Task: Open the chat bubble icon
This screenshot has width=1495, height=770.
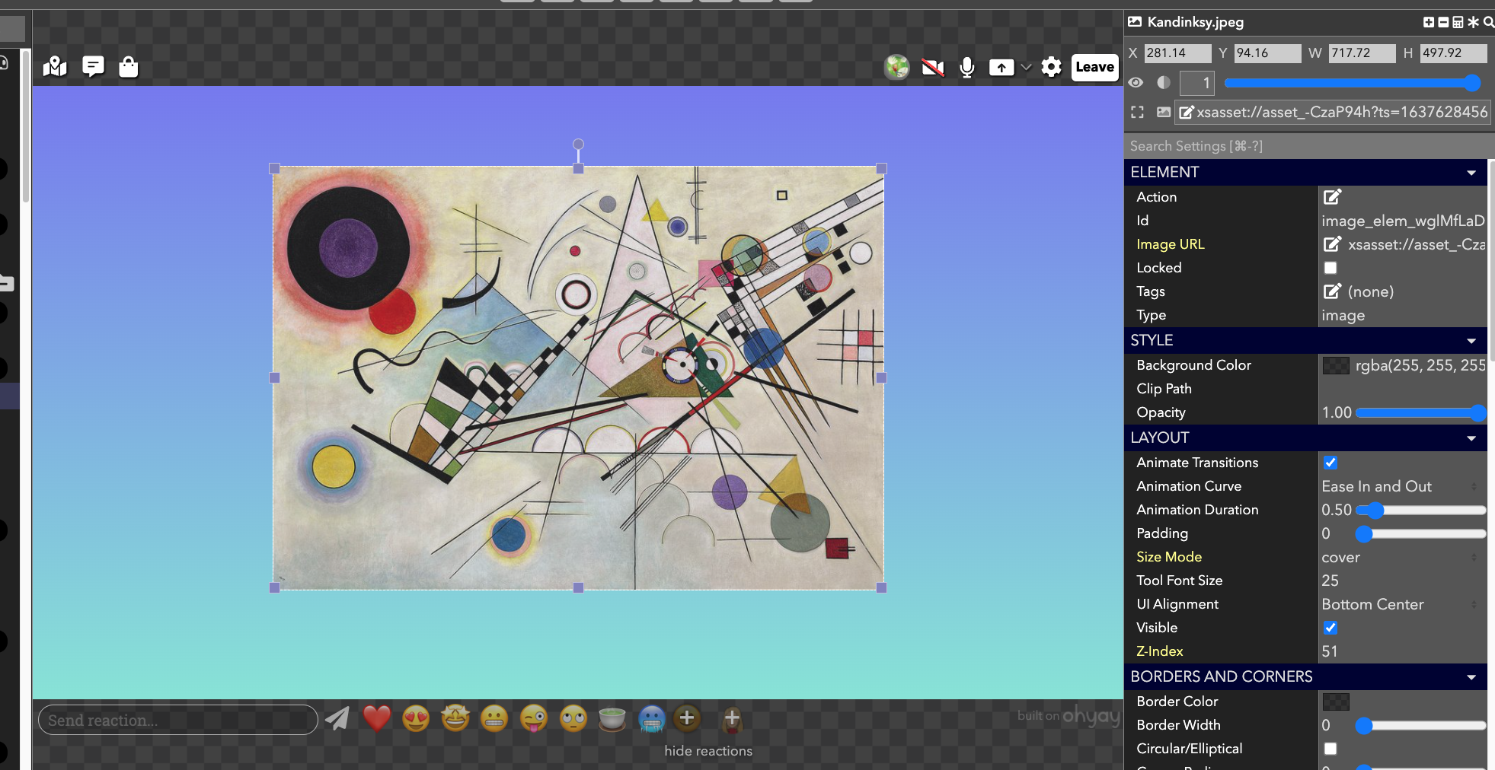Action: 93,67
